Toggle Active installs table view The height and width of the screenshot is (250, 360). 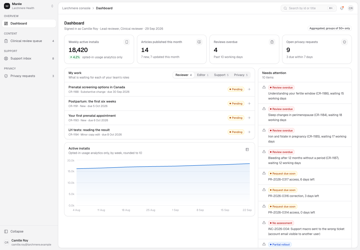pyautogui.click(x=247, y=149)
